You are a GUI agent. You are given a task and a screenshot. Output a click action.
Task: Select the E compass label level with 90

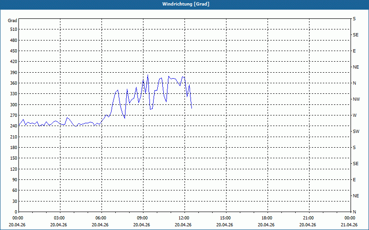(x=354, y=180)
